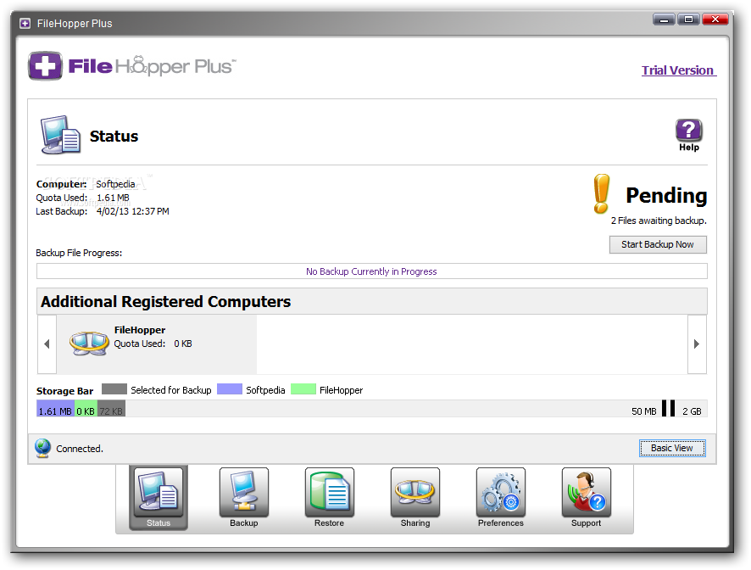Click the Computer name Softpedia value

click(115, 184)
